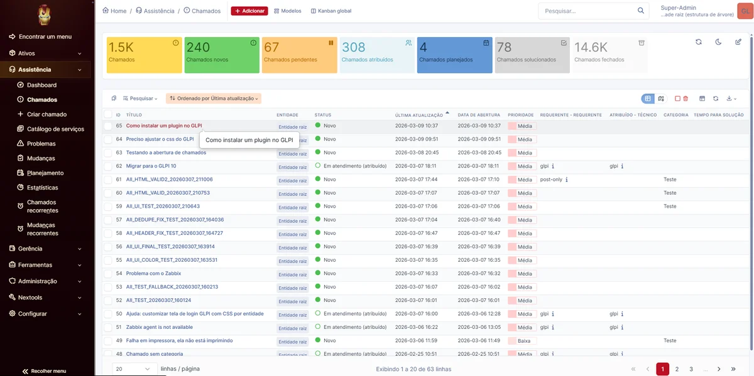Click the magnifier icon in the search box
Image resolution: width=754 pixels, height=376 pixels.
[641, 11]
